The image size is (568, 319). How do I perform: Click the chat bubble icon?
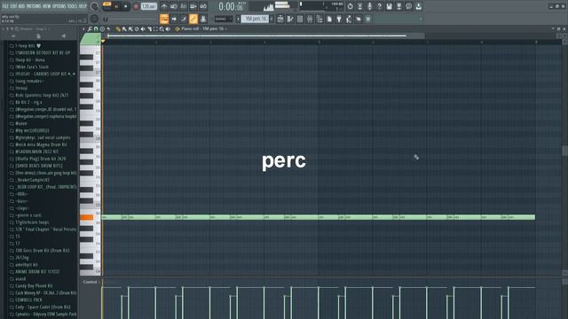point(408,6)
